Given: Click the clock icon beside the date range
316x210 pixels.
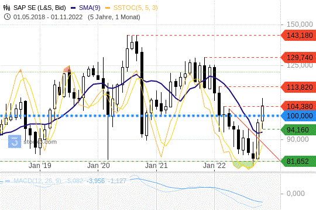Looking at the screenshot, I should point(7,17).
